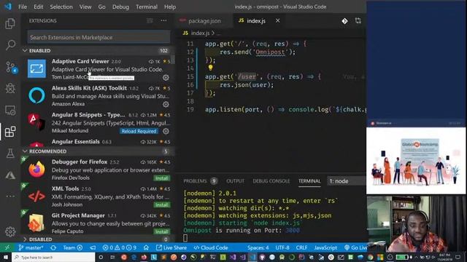This screenshot has width=467, height=262.
Task: Click breadcrumb chevron after index.js
Action: (x=213, y=33)
